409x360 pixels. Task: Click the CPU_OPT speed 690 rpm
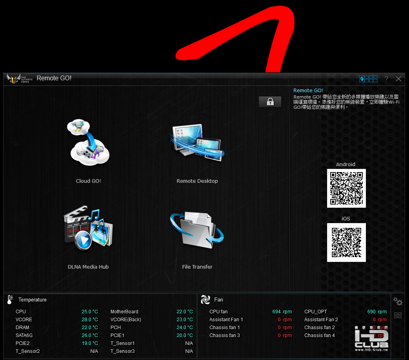[x=377, y=312]
